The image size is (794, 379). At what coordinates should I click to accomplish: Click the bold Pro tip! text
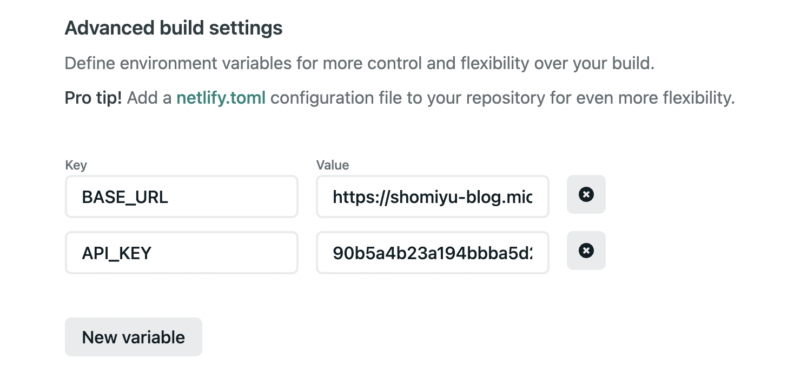coord(93,98)
